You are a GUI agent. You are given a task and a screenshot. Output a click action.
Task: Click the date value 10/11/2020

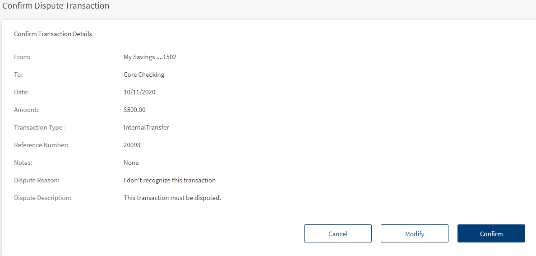click(139, 92)
